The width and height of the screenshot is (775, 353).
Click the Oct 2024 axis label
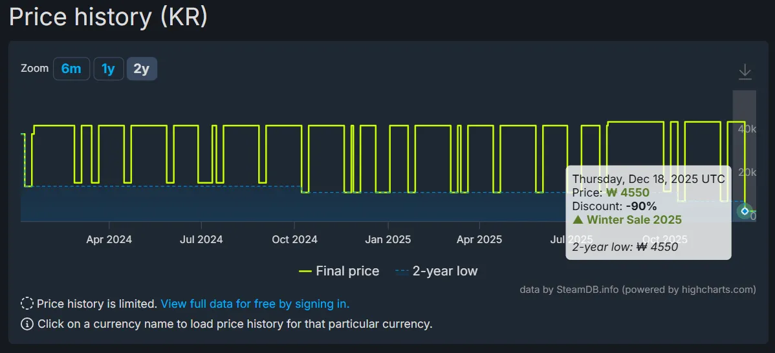294,240
